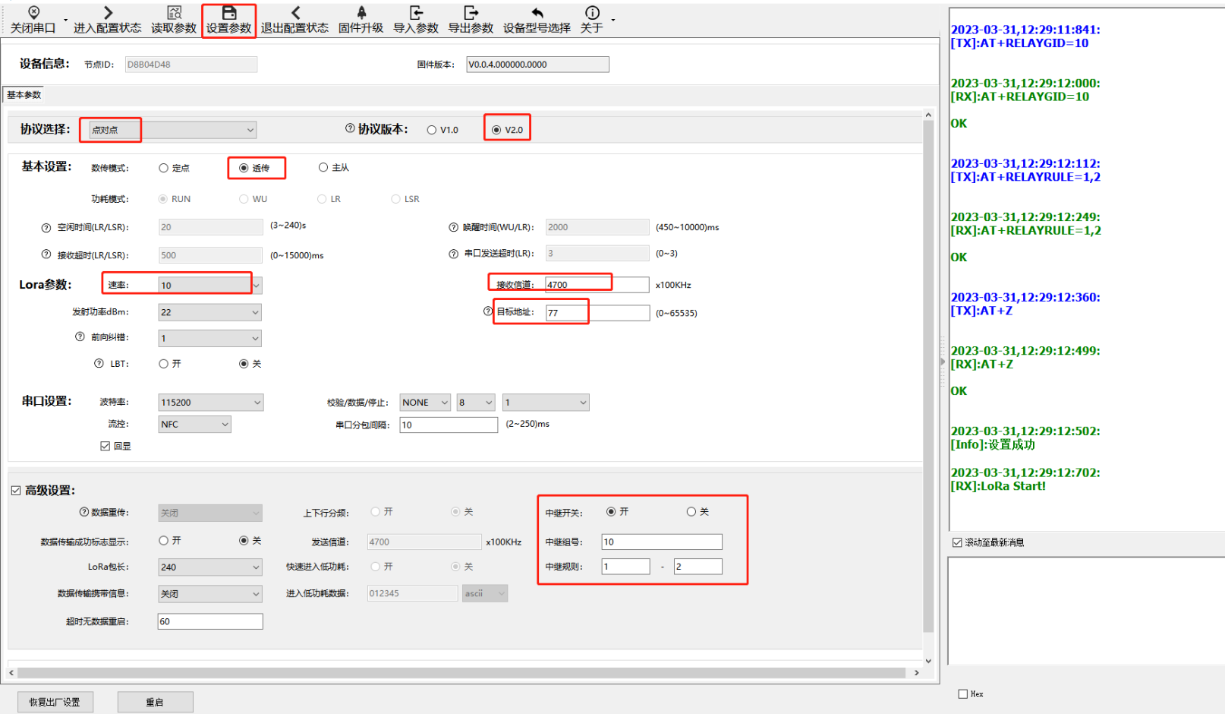
Task: Select the V1.0 protocol version radio button
Action: pos(432,130)
